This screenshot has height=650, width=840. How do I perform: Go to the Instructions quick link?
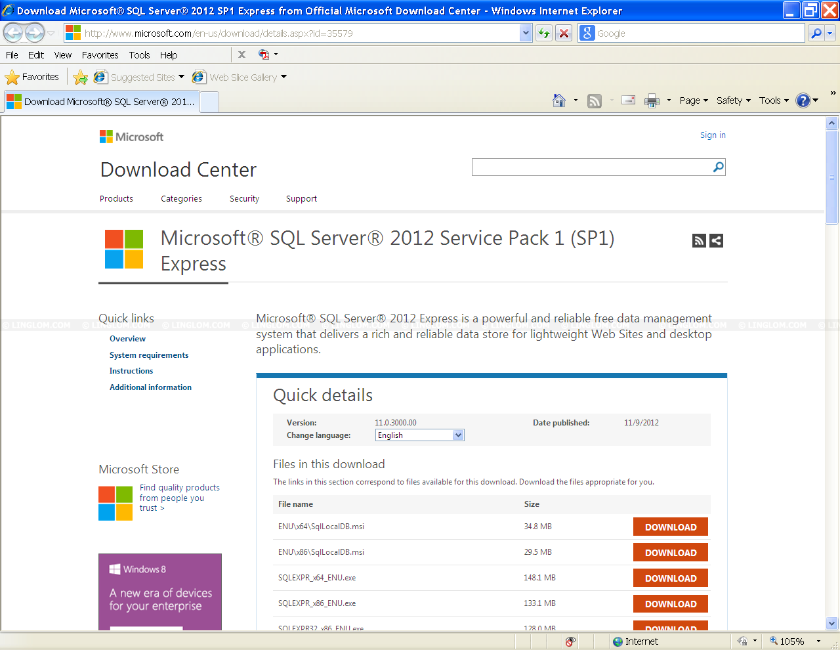tap(131, 371)
